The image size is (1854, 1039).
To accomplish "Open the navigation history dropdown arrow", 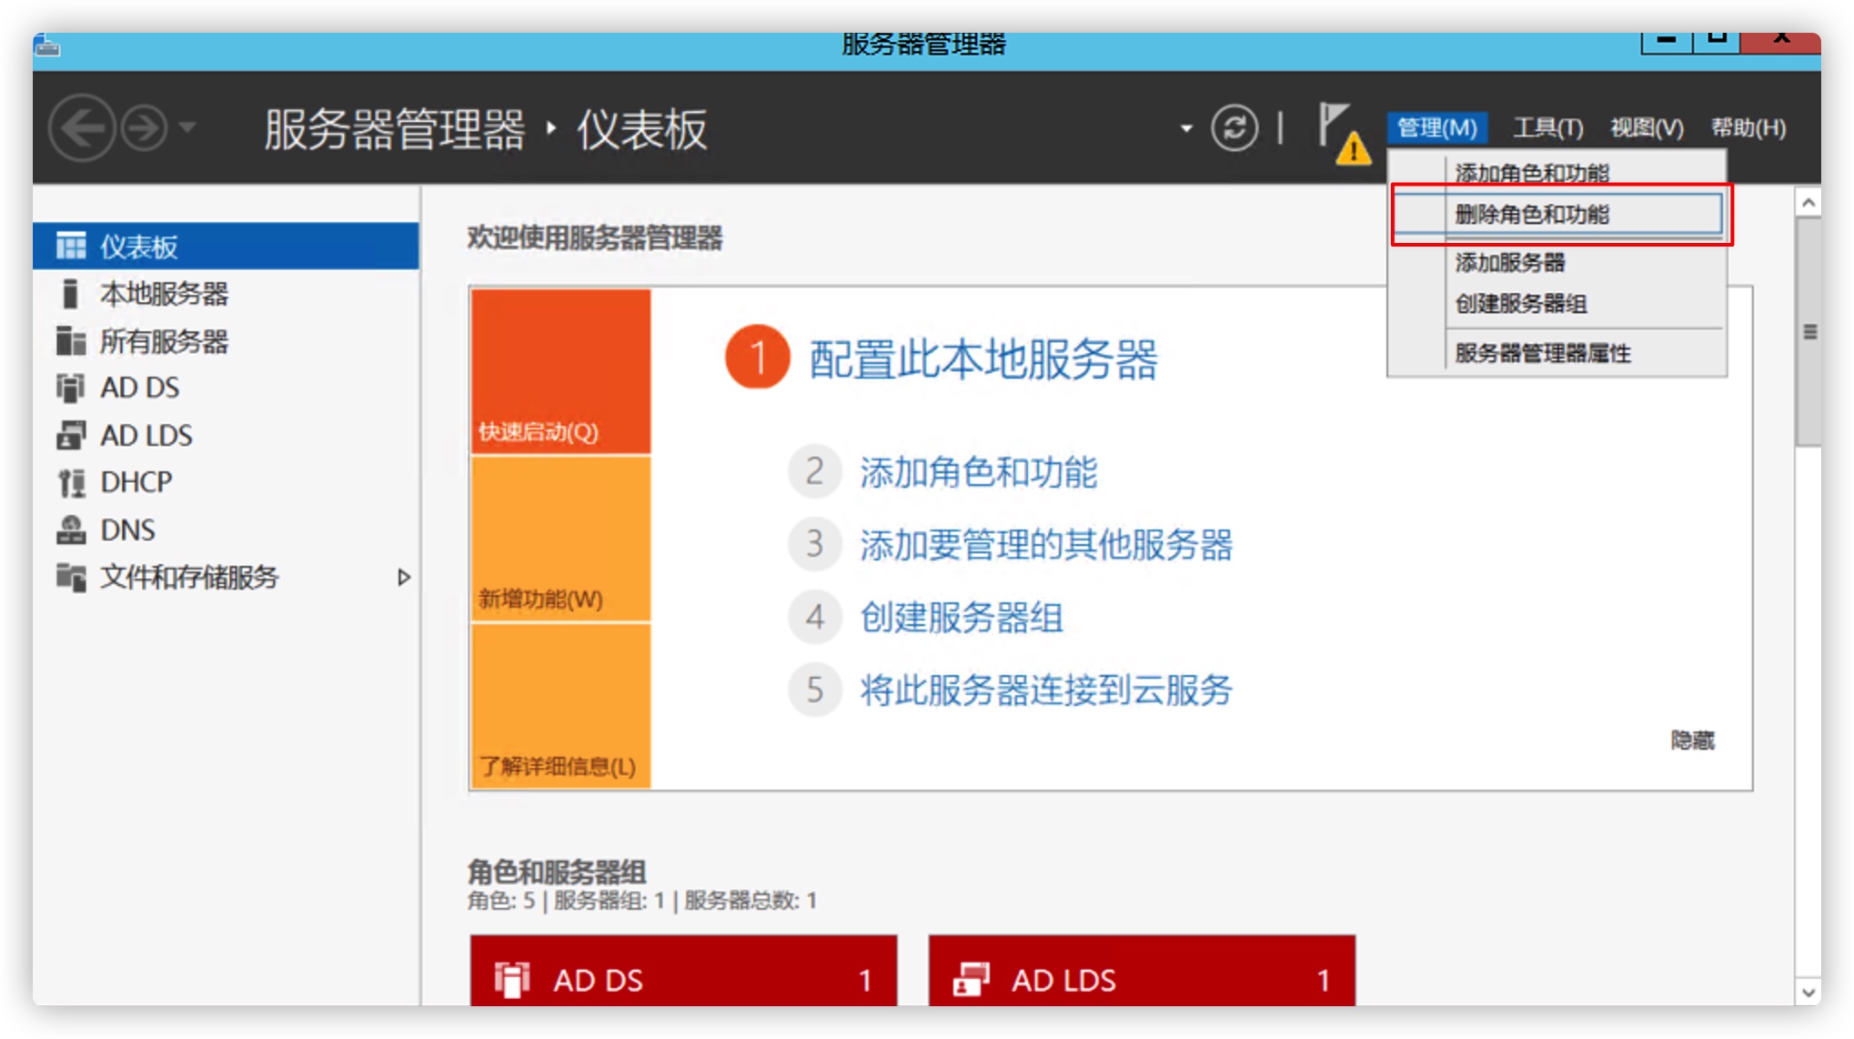I will tap(187, 127).
